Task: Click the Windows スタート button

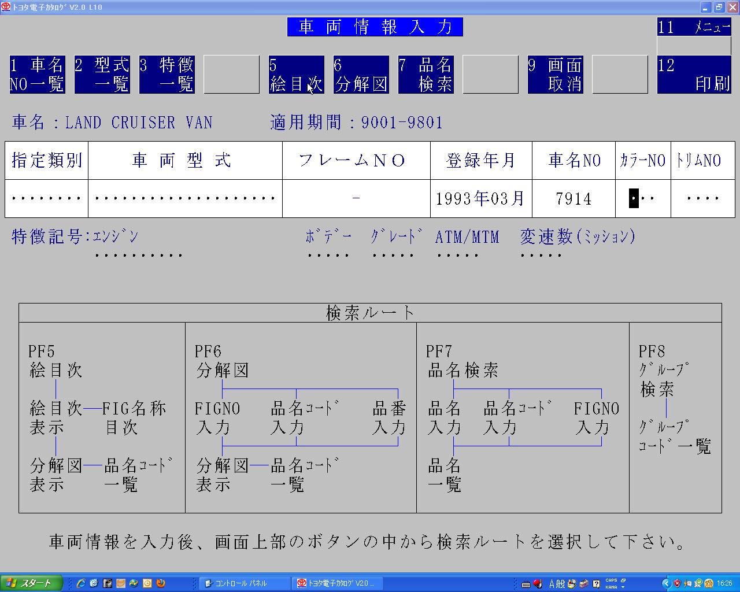Action: coord(30,583)
